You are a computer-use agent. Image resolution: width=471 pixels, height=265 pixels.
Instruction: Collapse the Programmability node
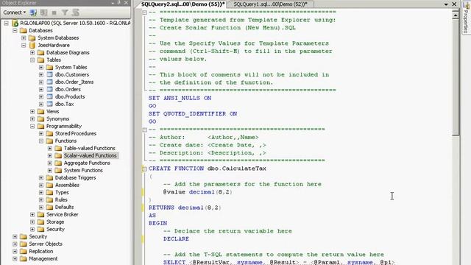(32, 126)
